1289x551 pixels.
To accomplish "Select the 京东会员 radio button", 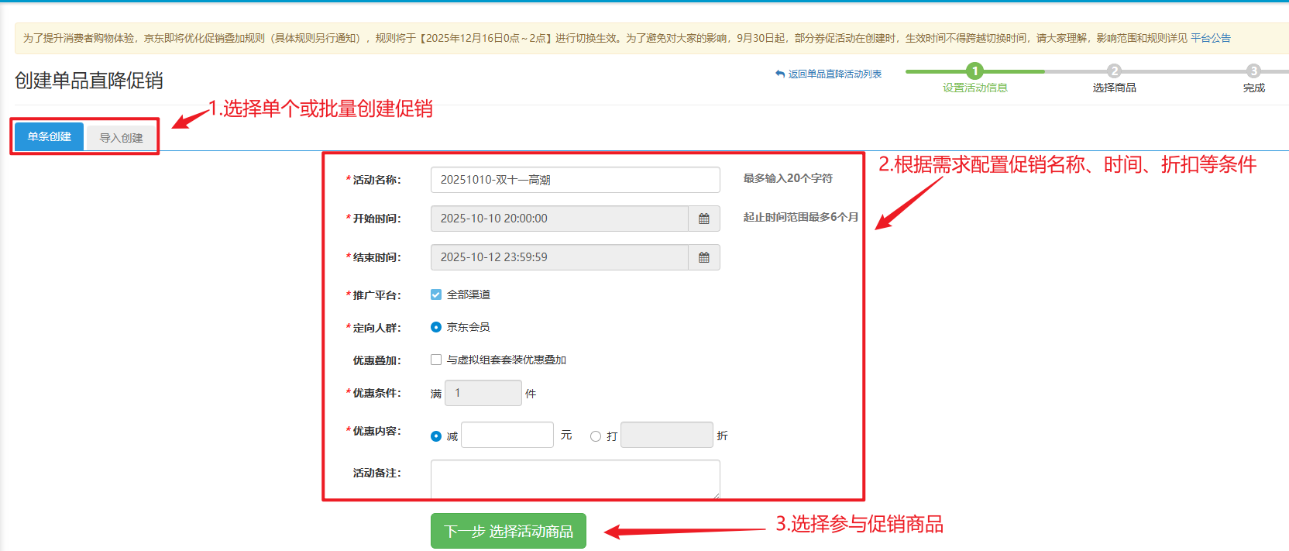I will (x=436, y=327).
